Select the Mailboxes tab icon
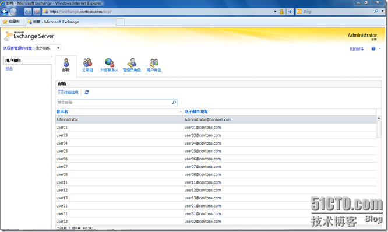This screenshot has width=388, height=232. click(66, 65)
